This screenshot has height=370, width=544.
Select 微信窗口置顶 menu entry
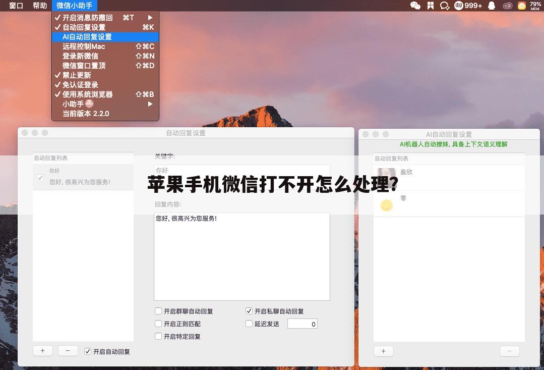(x=105, y=65)
